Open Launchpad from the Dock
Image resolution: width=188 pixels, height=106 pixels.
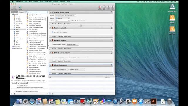26,101
